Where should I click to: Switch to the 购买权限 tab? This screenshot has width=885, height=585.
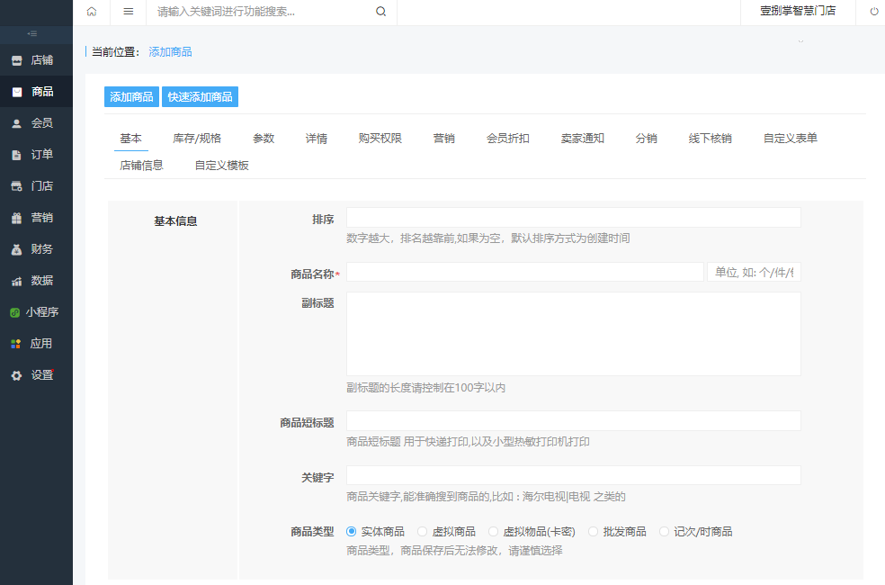(x=380, y=139)
